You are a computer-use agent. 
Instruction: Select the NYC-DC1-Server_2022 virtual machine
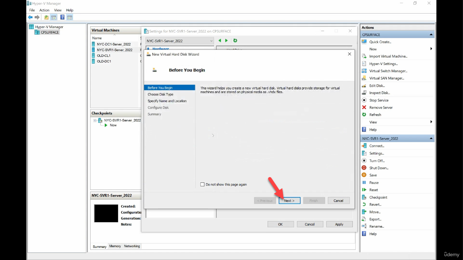114,44
